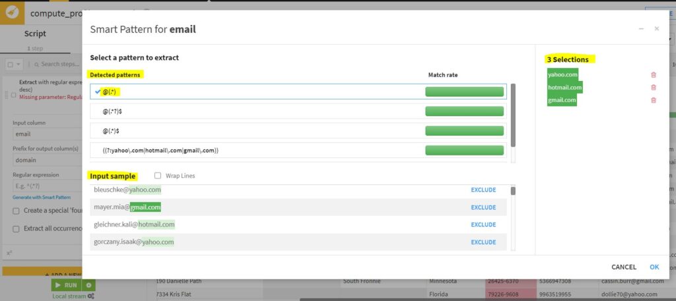Click the green RUN button
676x301 pixels.
click(67, 285)
